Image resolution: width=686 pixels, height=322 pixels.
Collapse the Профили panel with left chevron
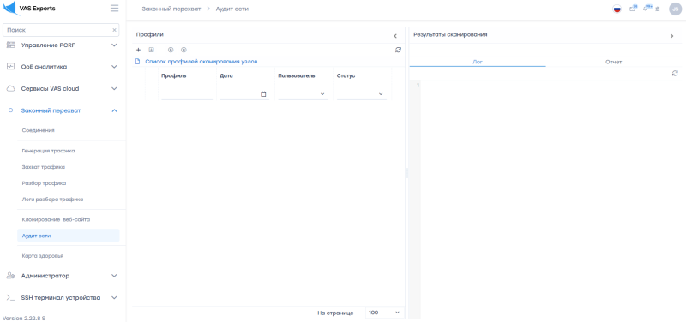[395, 36]
